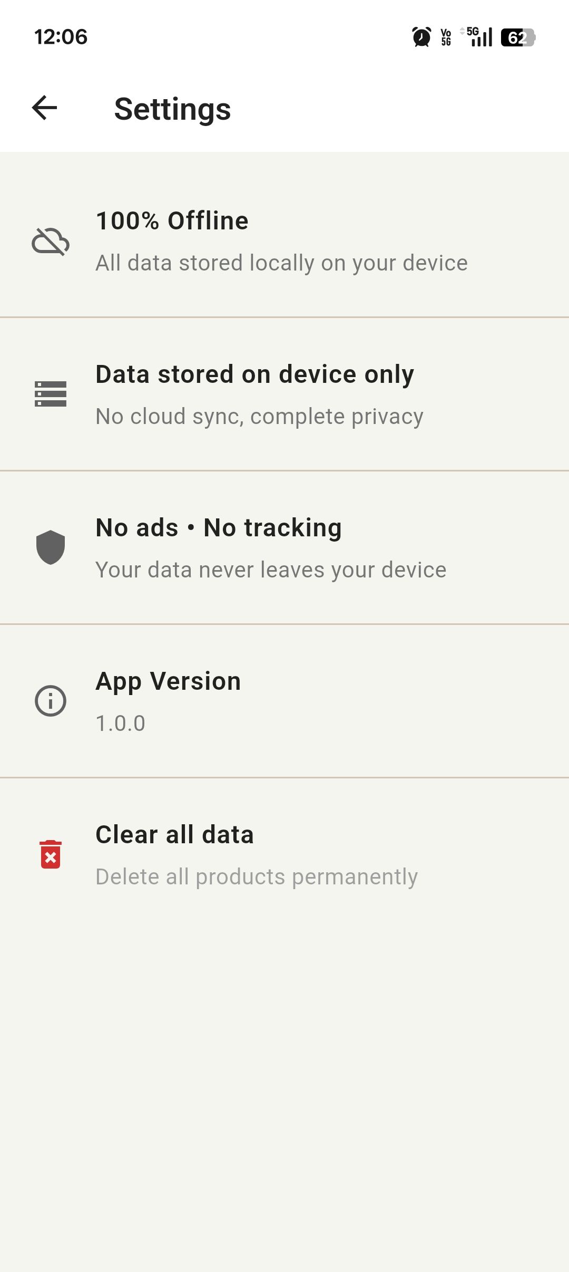
Task: Tap the alarm clock status icon
Action: [x=421, y=37]
